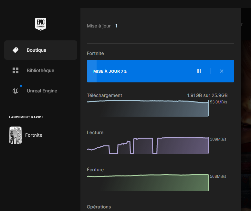This screenshot has height=211, width=251.
Task: Open the Unreal Engine section
Action: point(41,91)
